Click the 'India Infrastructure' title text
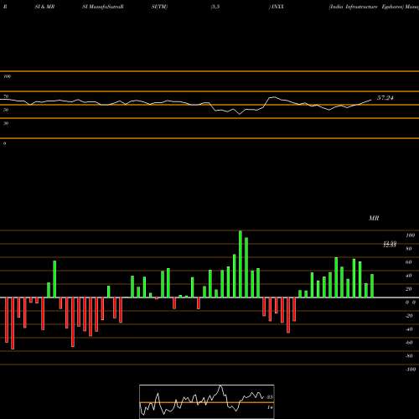Screen dimensions: 419x419 pyautogui.click(x=354, y=7)
